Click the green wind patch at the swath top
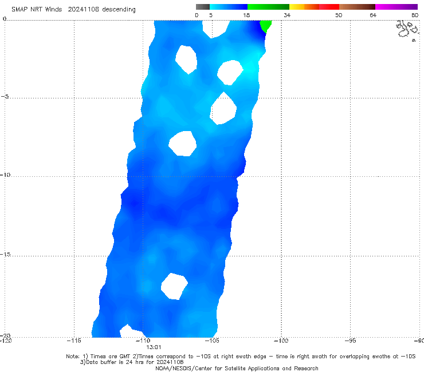This screenshot has height=372, width=424. (265, 26)
